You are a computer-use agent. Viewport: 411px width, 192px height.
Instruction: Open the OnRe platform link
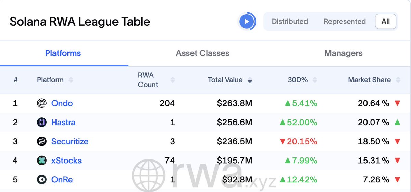pos(62,180)
